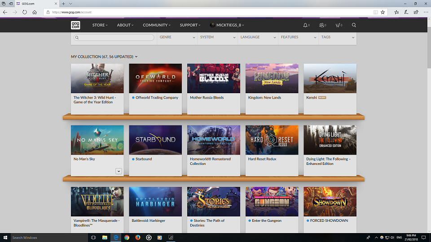Click the Enter the Gungeon title
Screen dimensions: 431x242
(267, 220)
